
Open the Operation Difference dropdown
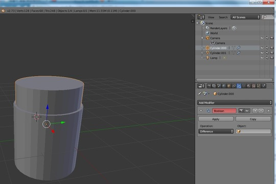pyautogui.click(x=216, y=131)
